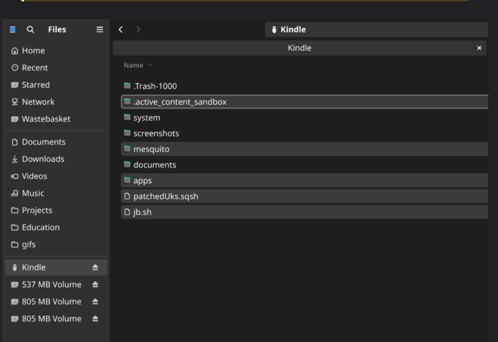The image size is (498, 342).
Task: Select the .active_content_sandbox folder
Action: click(179, 102)
